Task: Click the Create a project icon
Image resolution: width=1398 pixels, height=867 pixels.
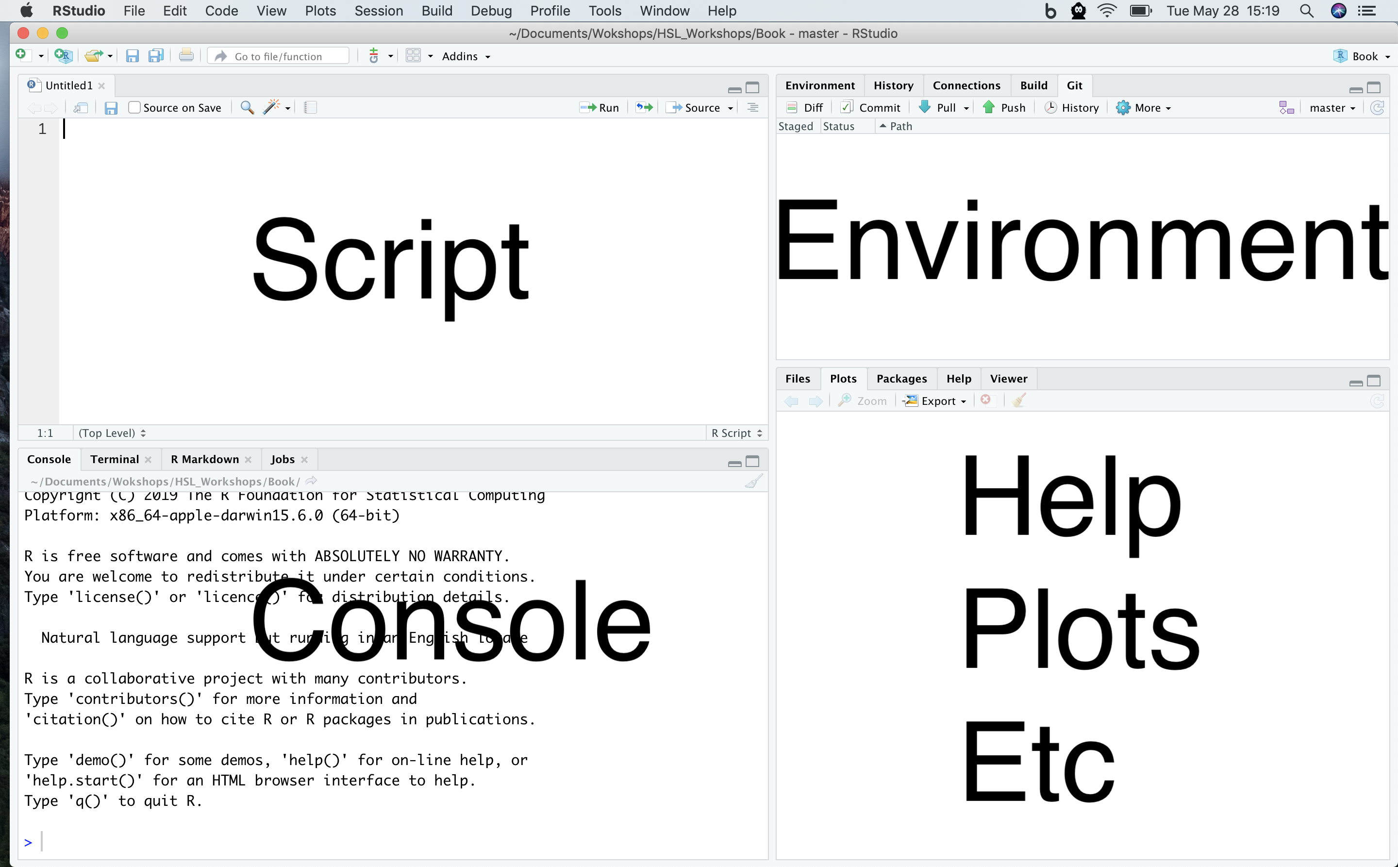Action: point(63,56)
